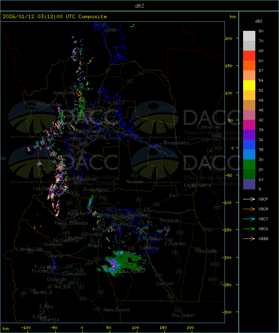
Task: Click the orange VBCR arrow icon
Action: pos(249,209)
